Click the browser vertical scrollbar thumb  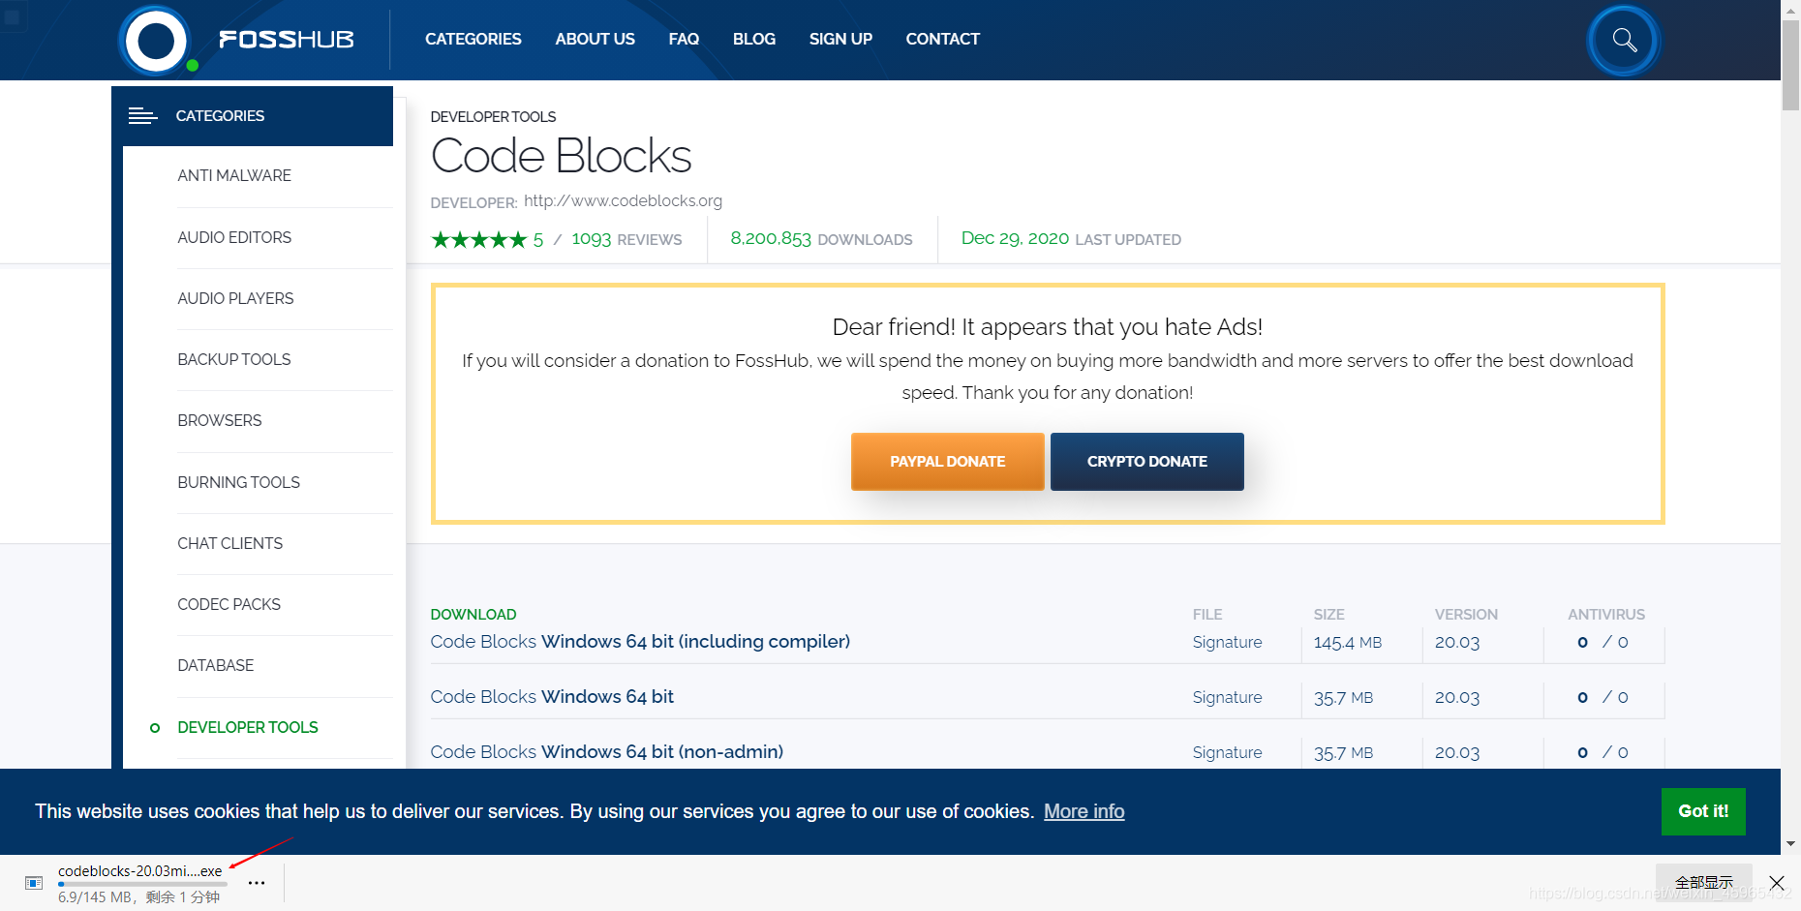pos(1790,64)
